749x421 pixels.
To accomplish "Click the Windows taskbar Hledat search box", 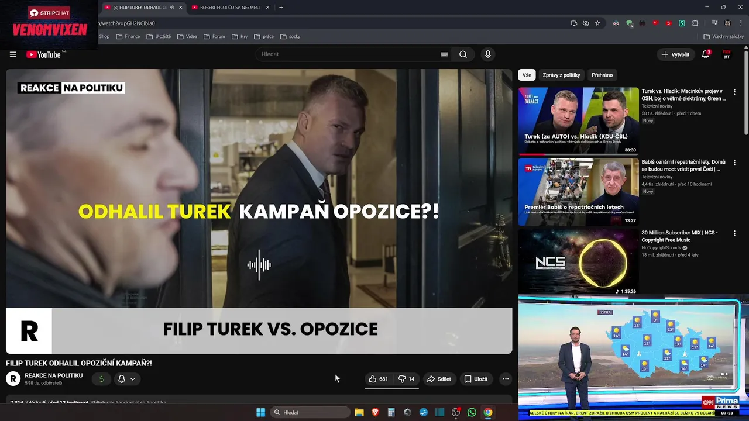I will pos(310,412).
